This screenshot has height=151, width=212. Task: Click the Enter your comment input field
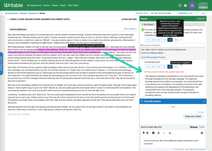[173, 45]
